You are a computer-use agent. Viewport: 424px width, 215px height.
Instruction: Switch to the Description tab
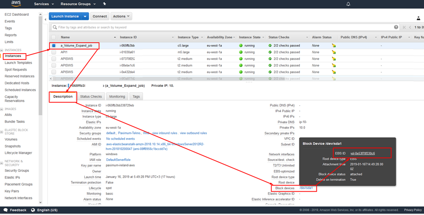(63, 96)
